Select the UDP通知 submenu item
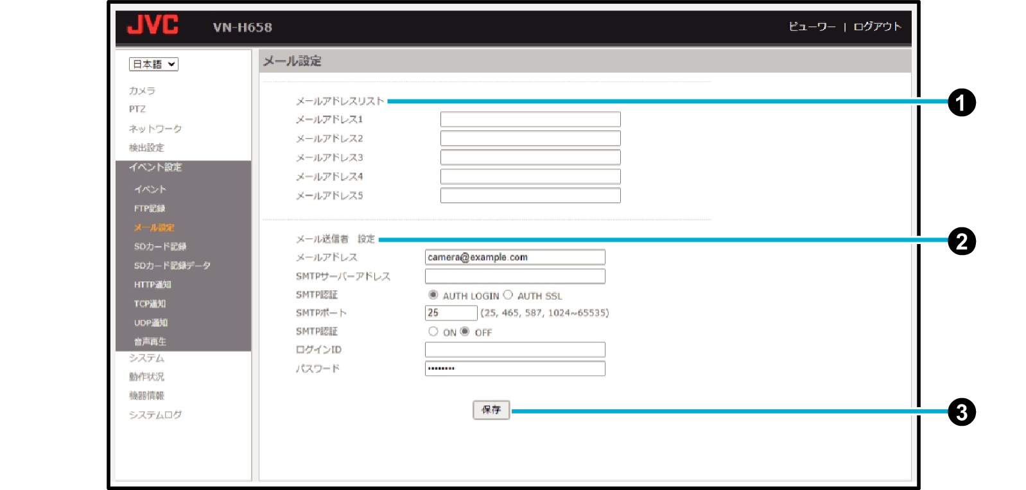The height and width of the screenshot is (490, 1026). point(151,323)
